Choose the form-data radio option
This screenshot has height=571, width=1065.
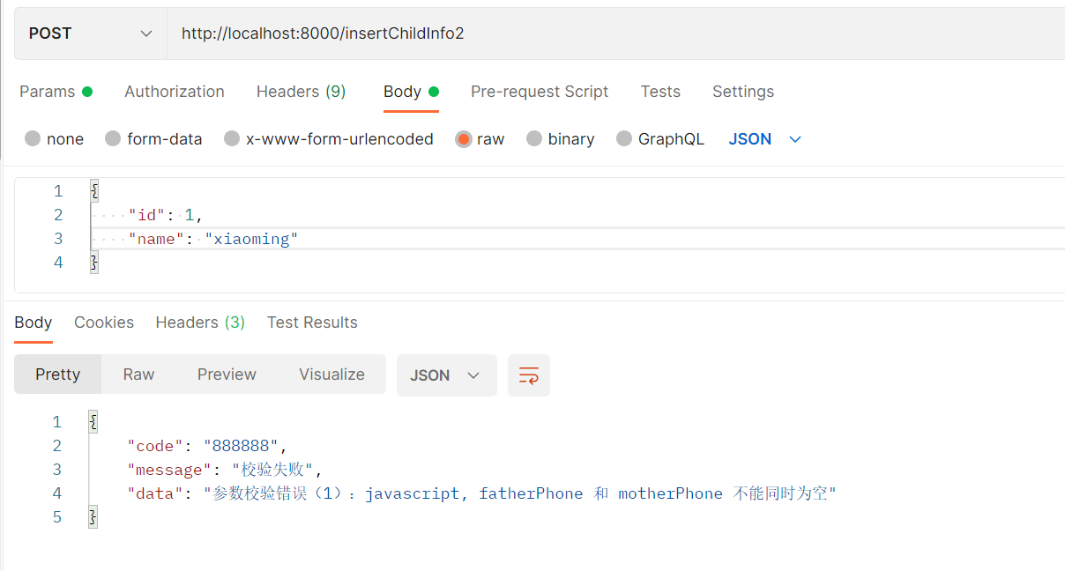click(113, 139)
